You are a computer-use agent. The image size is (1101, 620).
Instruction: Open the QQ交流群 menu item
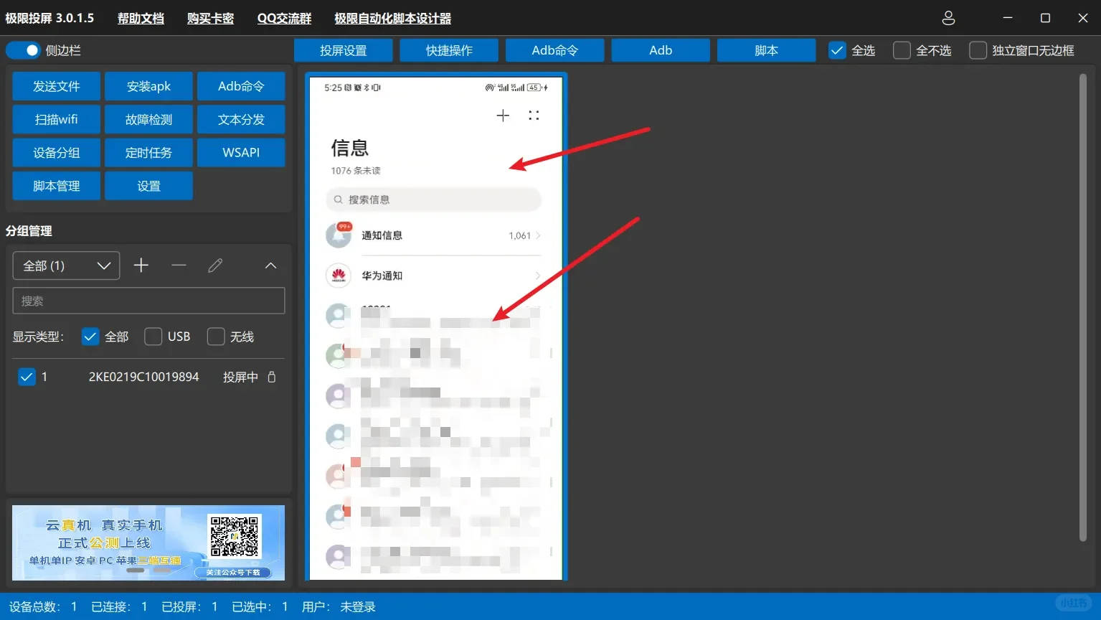click(x=284, y=18)
